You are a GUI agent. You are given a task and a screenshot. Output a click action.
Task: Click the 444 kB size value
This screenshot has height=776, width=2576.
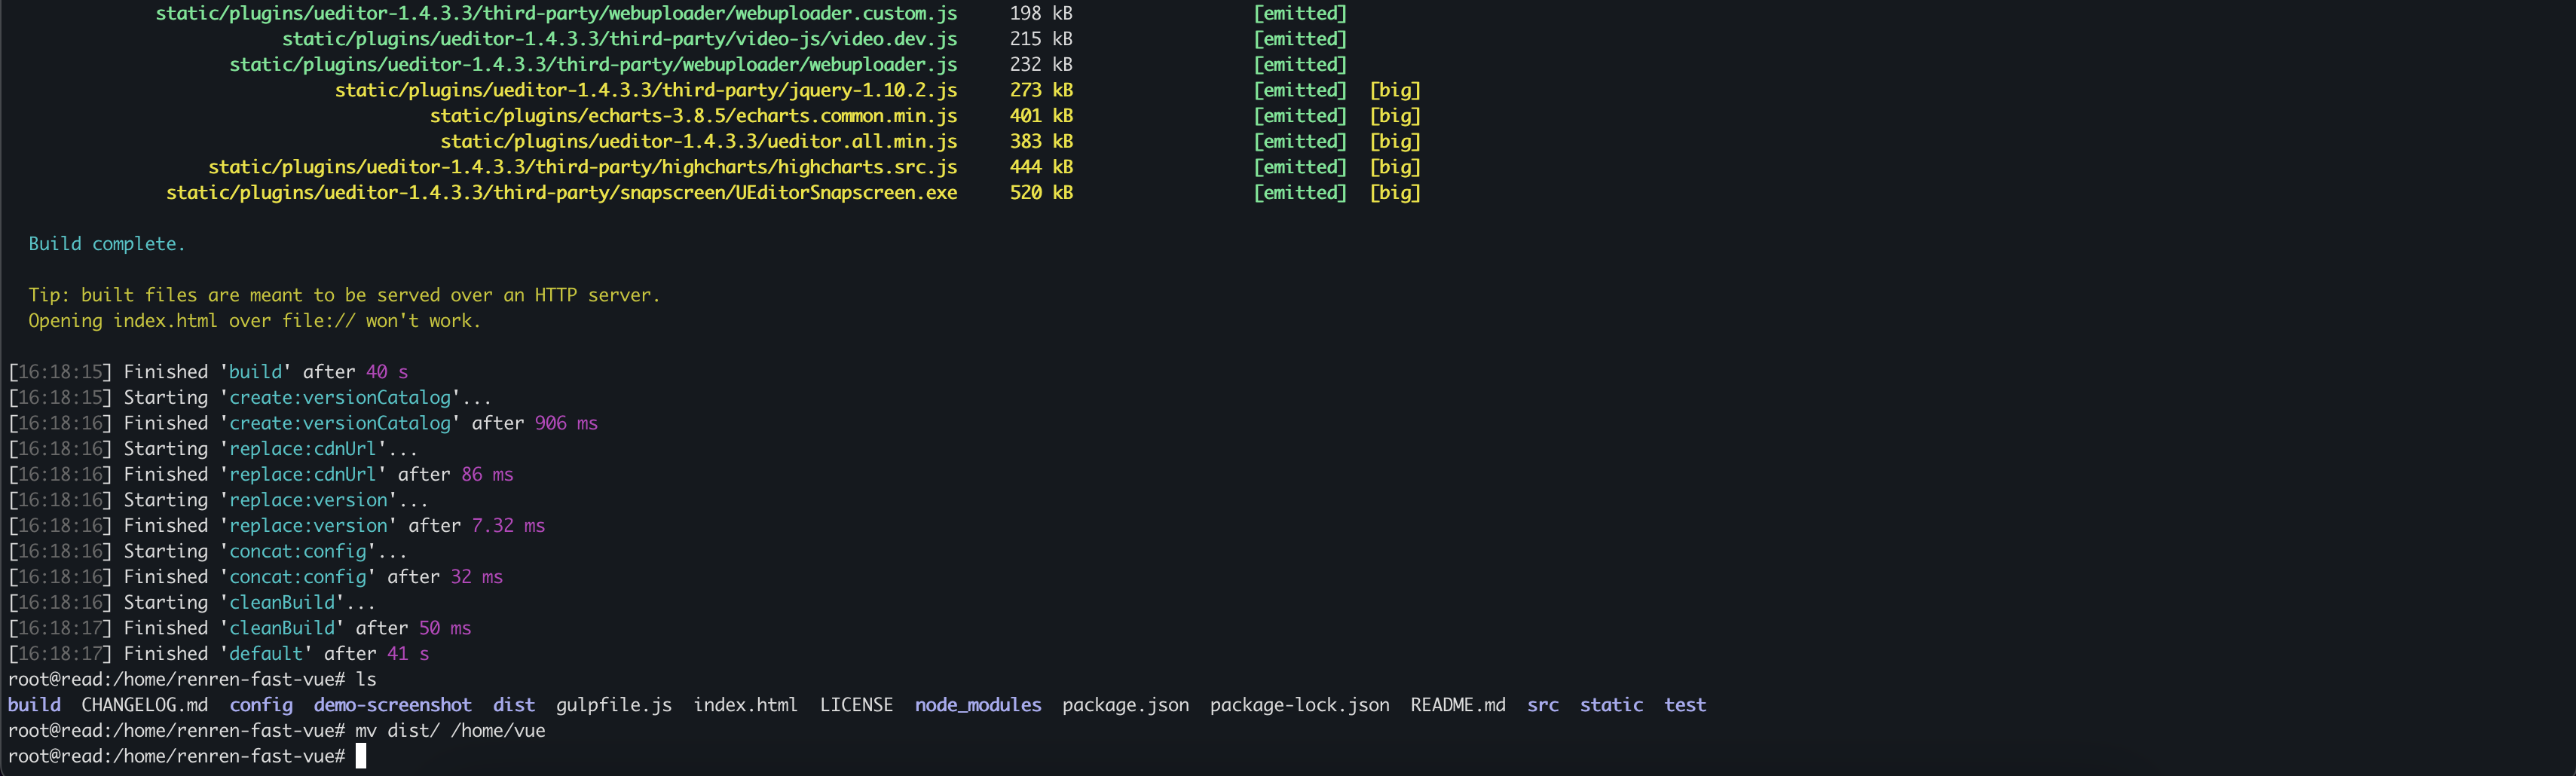point(1041,167)
